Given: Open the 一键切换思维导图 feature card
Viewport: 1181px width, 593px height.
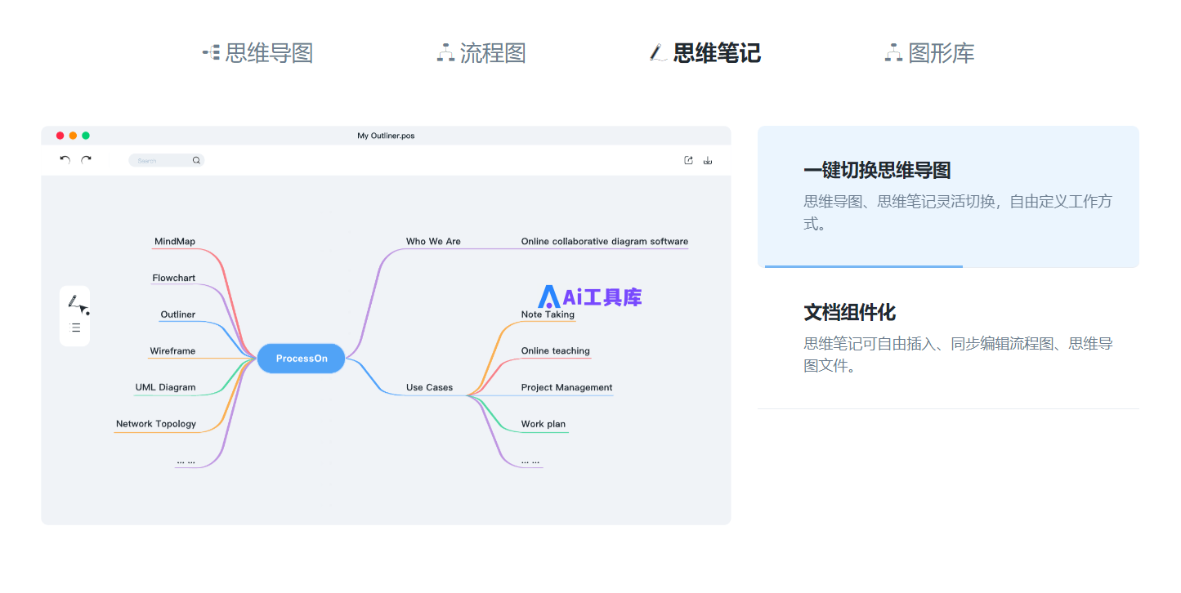Looking at the screenshot, I should tap(948, 196).
